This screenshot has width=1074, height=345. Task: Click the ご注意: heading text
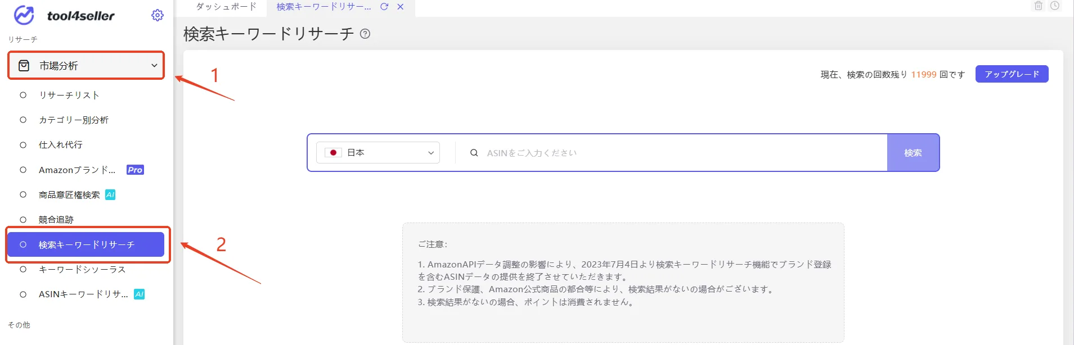click(433, 244)
